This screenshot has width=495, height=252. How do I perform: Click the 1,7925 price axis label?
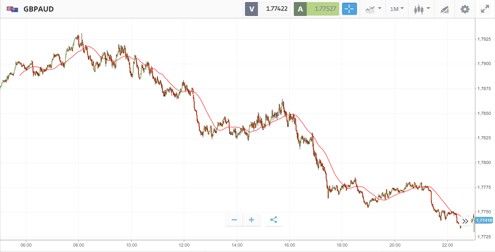click(x=484, y=39)
